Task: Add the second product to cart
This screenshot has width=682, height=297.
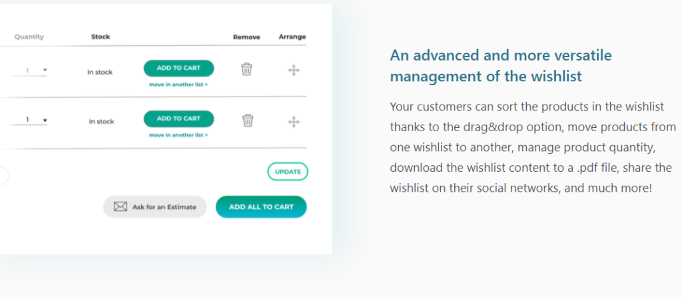Action: 178,119
